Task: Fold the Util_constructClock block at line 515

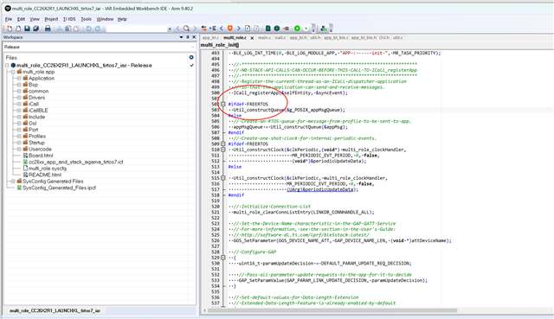Action: point(223,178)
